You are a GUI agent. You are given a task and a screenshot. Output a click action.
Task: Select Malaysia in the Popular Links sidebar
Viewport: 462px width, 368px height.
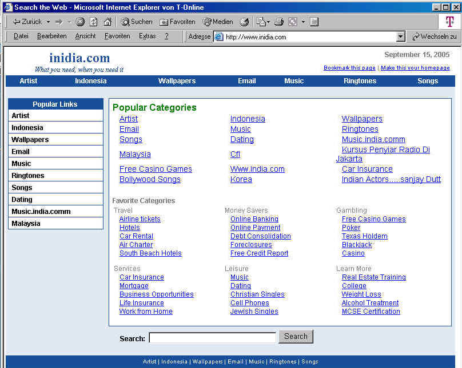coord(55,224)
